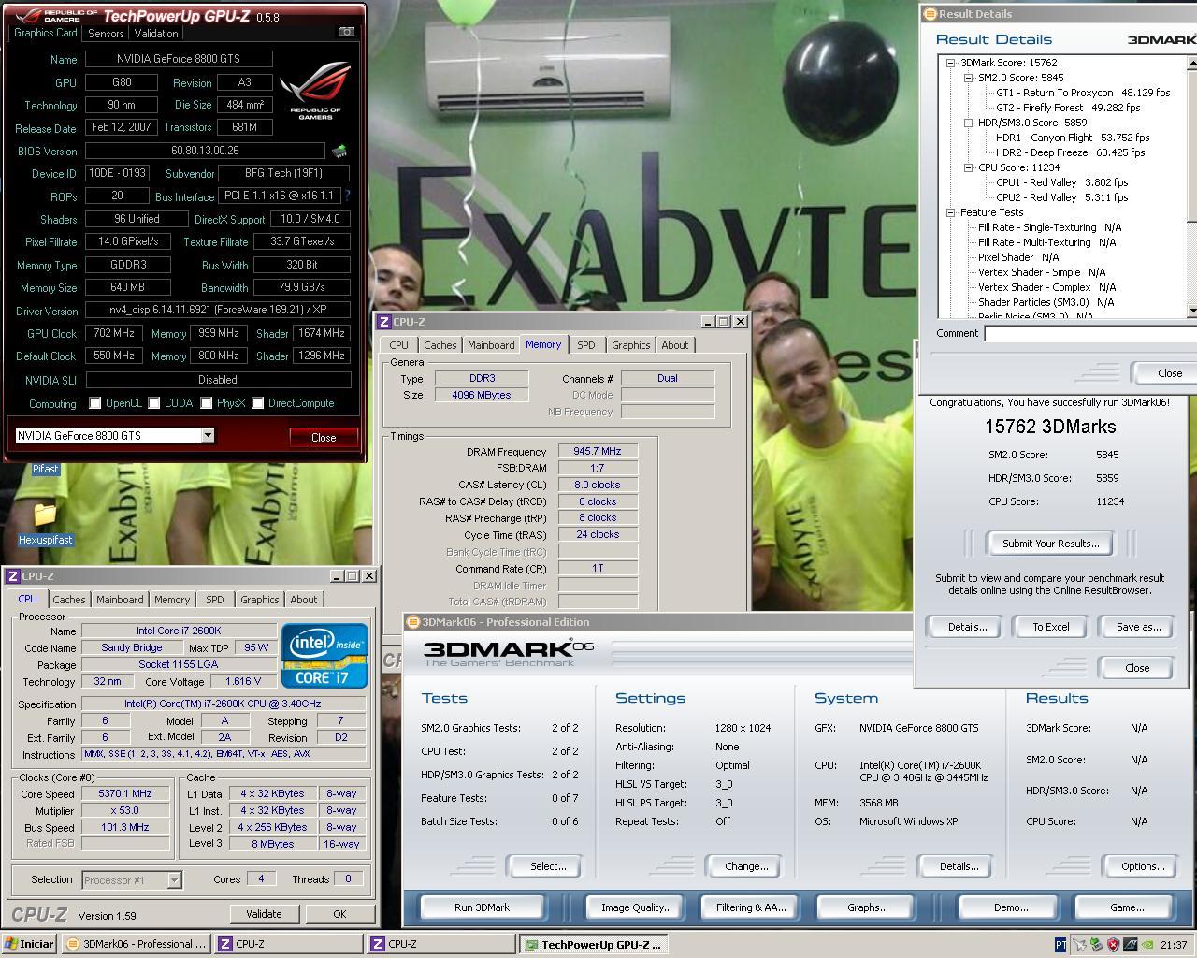Select the Pifast desktop shortcut label
The image size is (1197, 958).
click(45, 469)
